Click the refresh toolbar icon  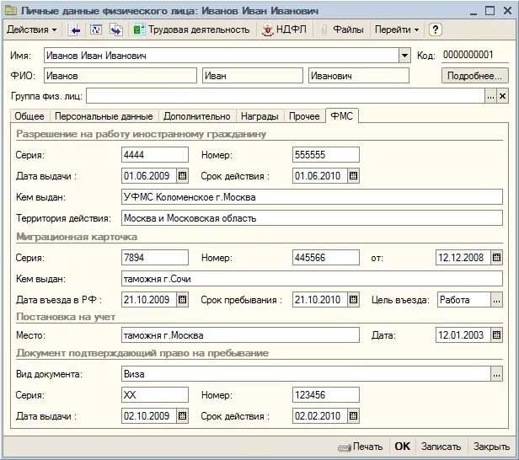96,30
